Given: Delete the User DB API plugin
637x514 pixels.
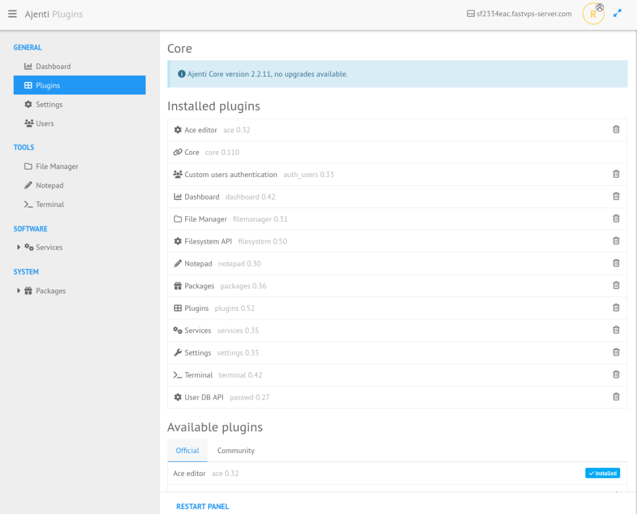Looking at the screenshot, I should pos(616,397).
